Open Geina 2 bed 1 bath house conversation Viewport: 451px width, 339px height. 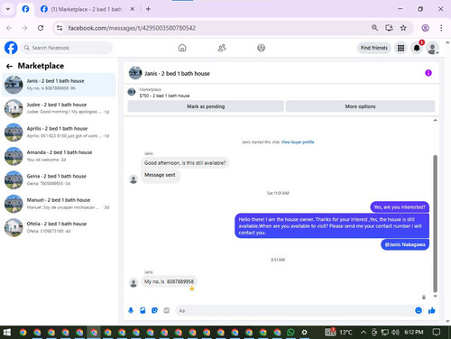tap(59, 179)
